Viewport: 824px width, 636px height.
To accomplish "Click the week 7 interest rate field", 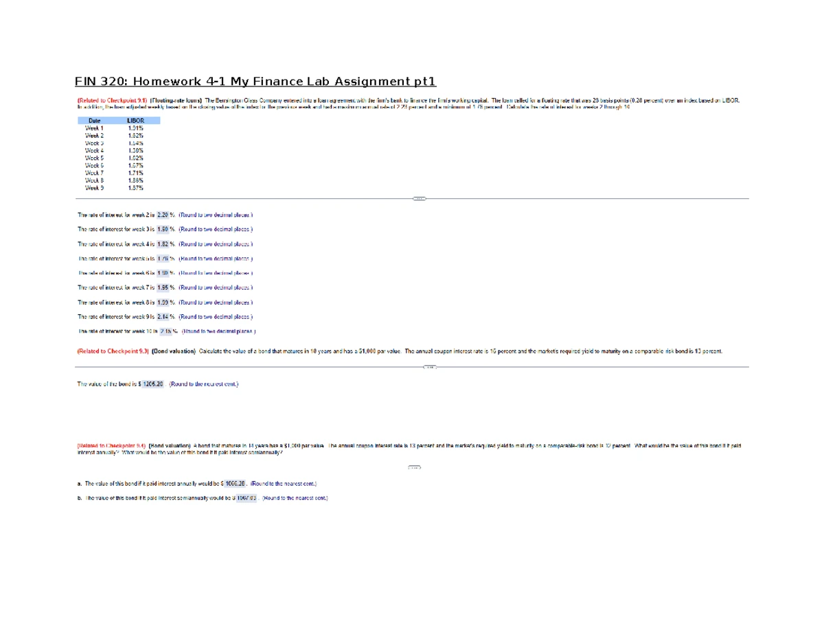I will pos(165,287).
